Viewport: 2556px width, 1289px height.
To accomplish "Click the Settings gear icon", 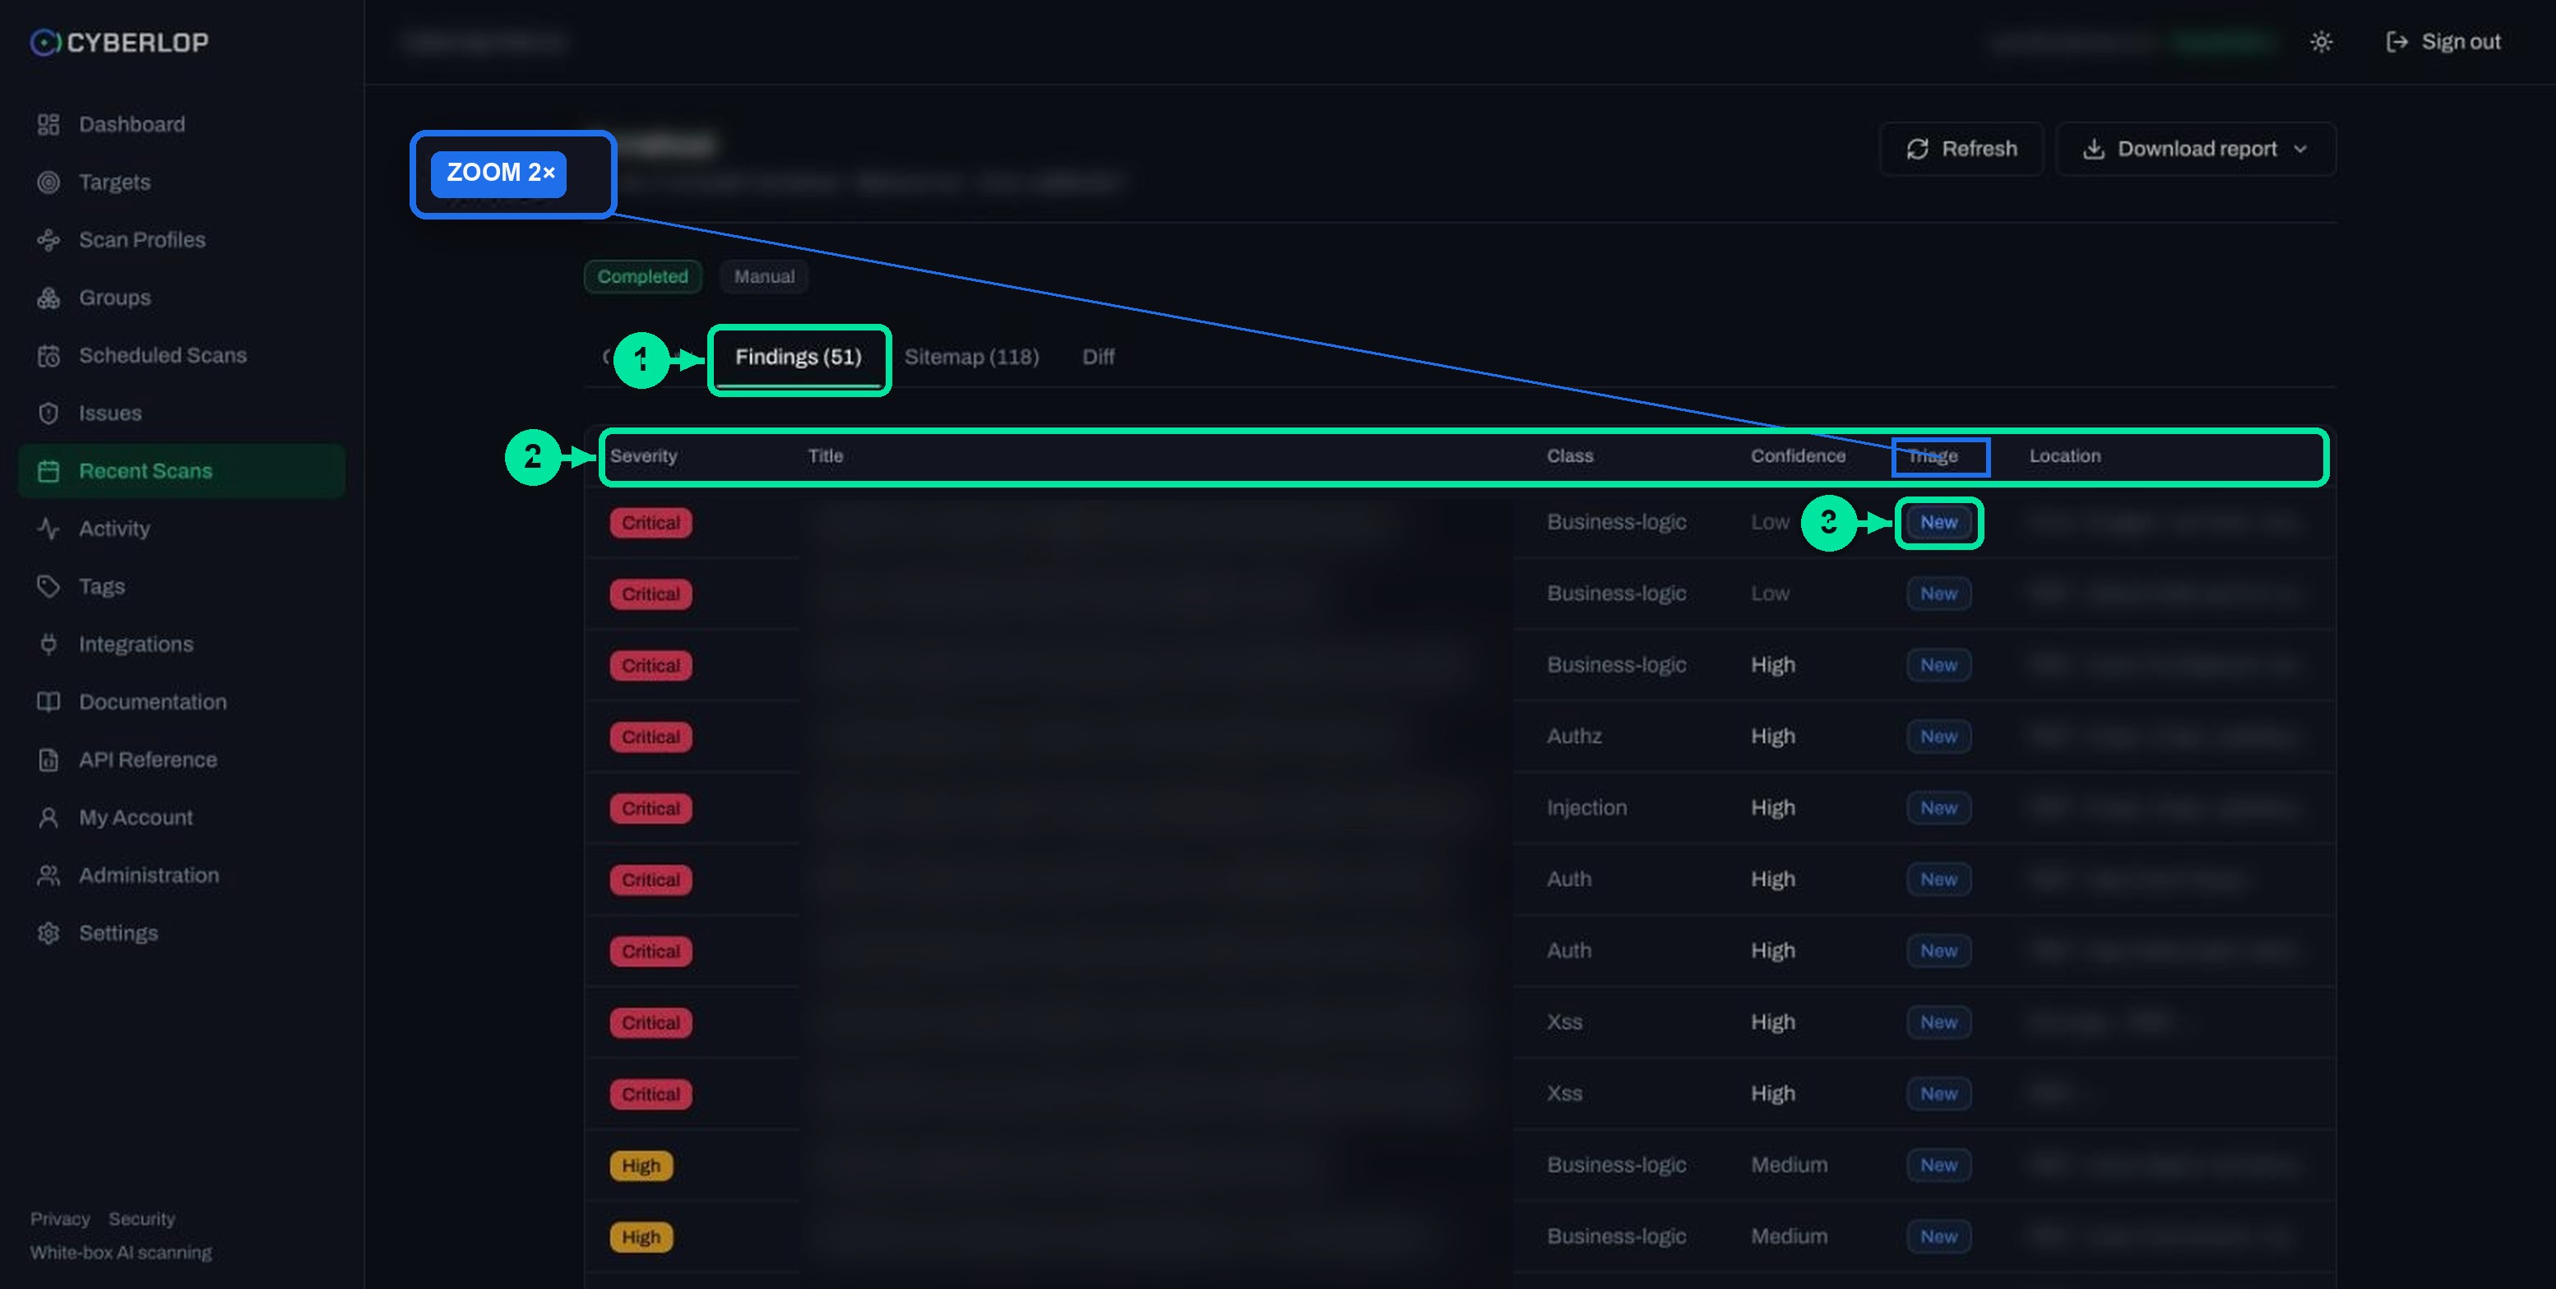I will tap(48, 933).
